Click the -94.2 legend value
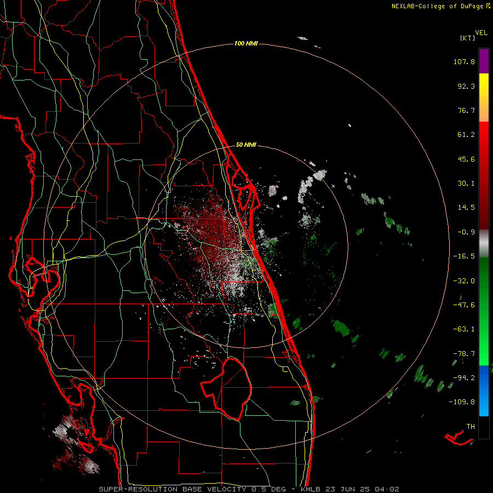493x493 pixels. click(x=464, y=378)
